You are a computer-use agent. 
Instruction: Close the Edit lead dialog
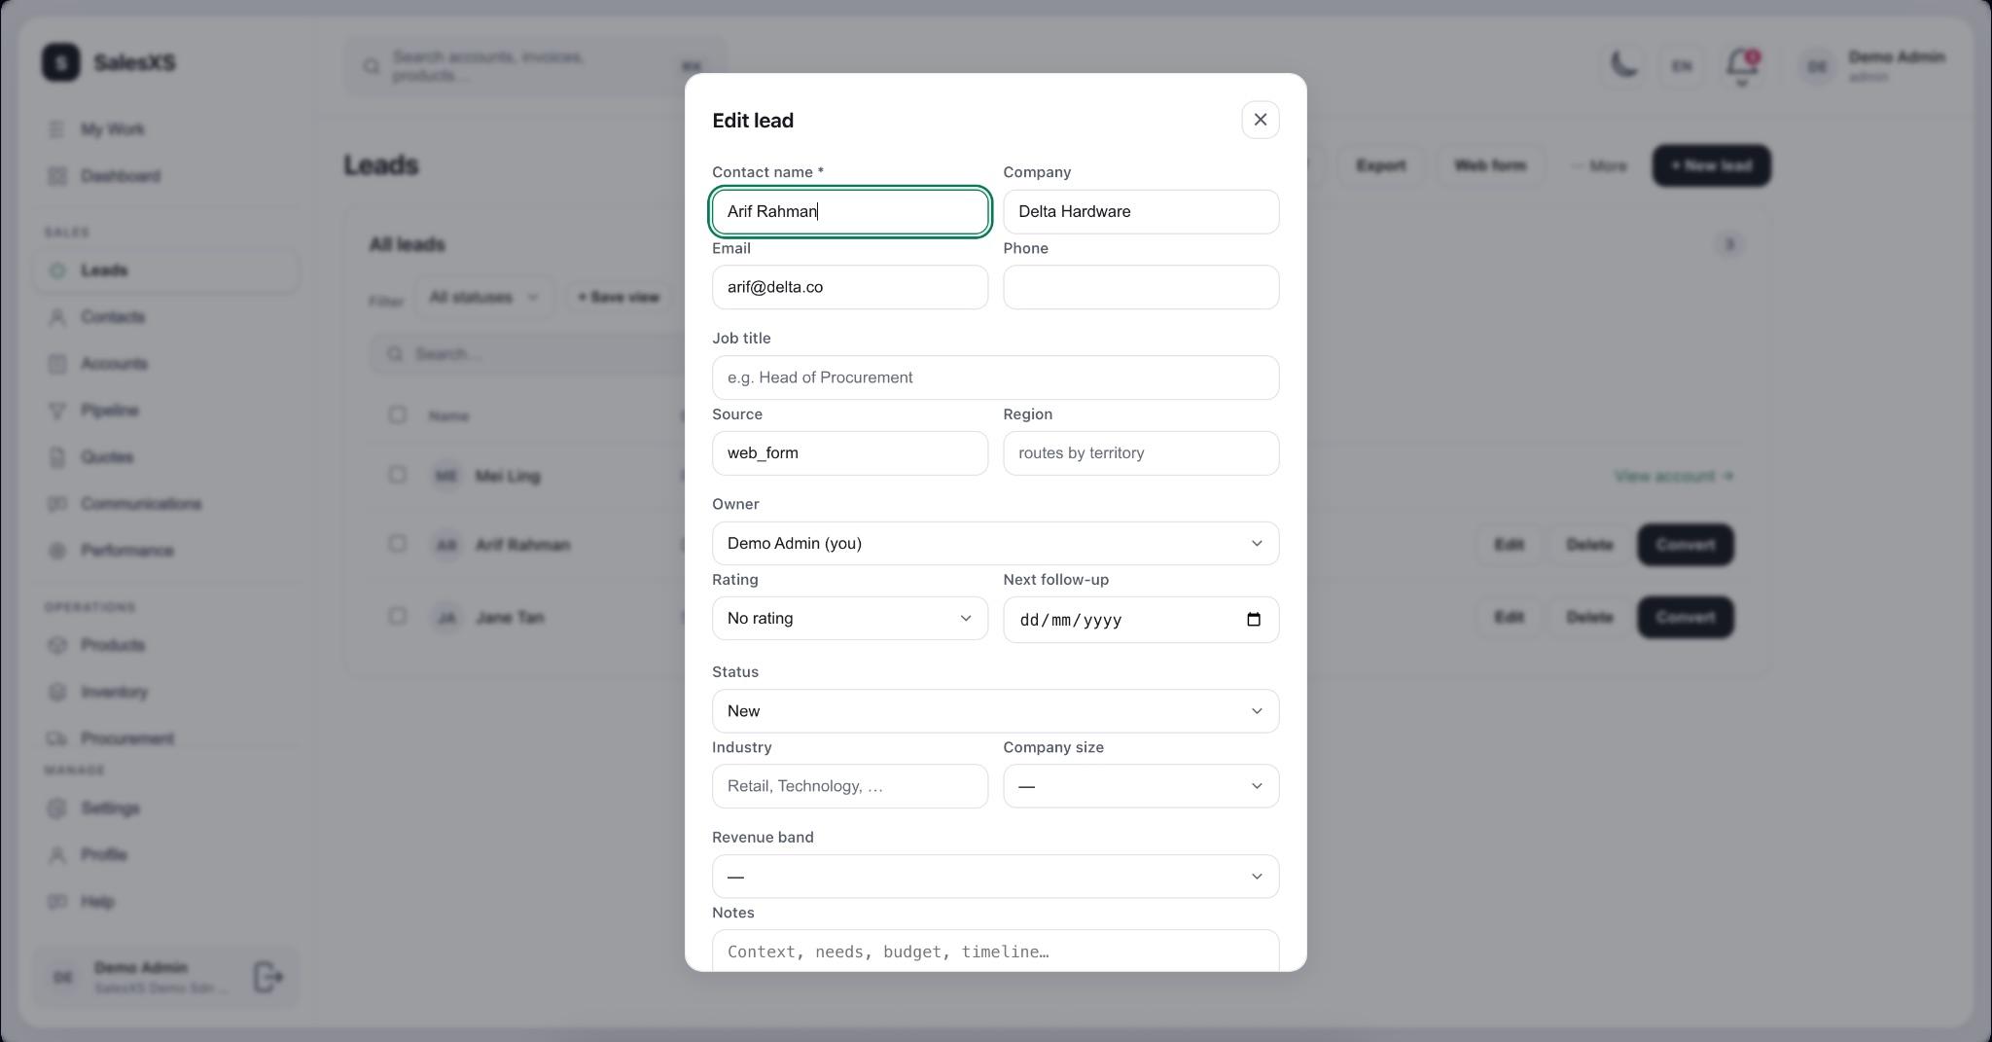[1260, 120]
